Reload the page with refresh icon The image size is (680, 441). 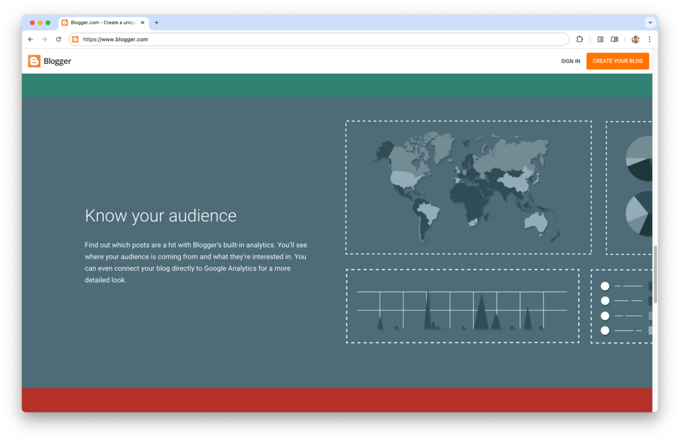click(58, 39)
